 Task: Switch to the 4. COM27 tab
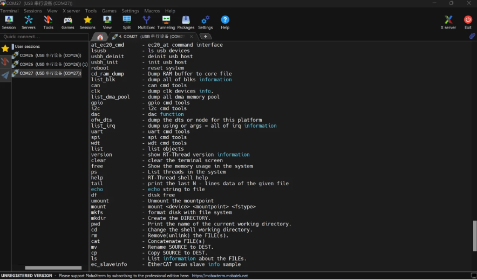[x=152, y=37]
